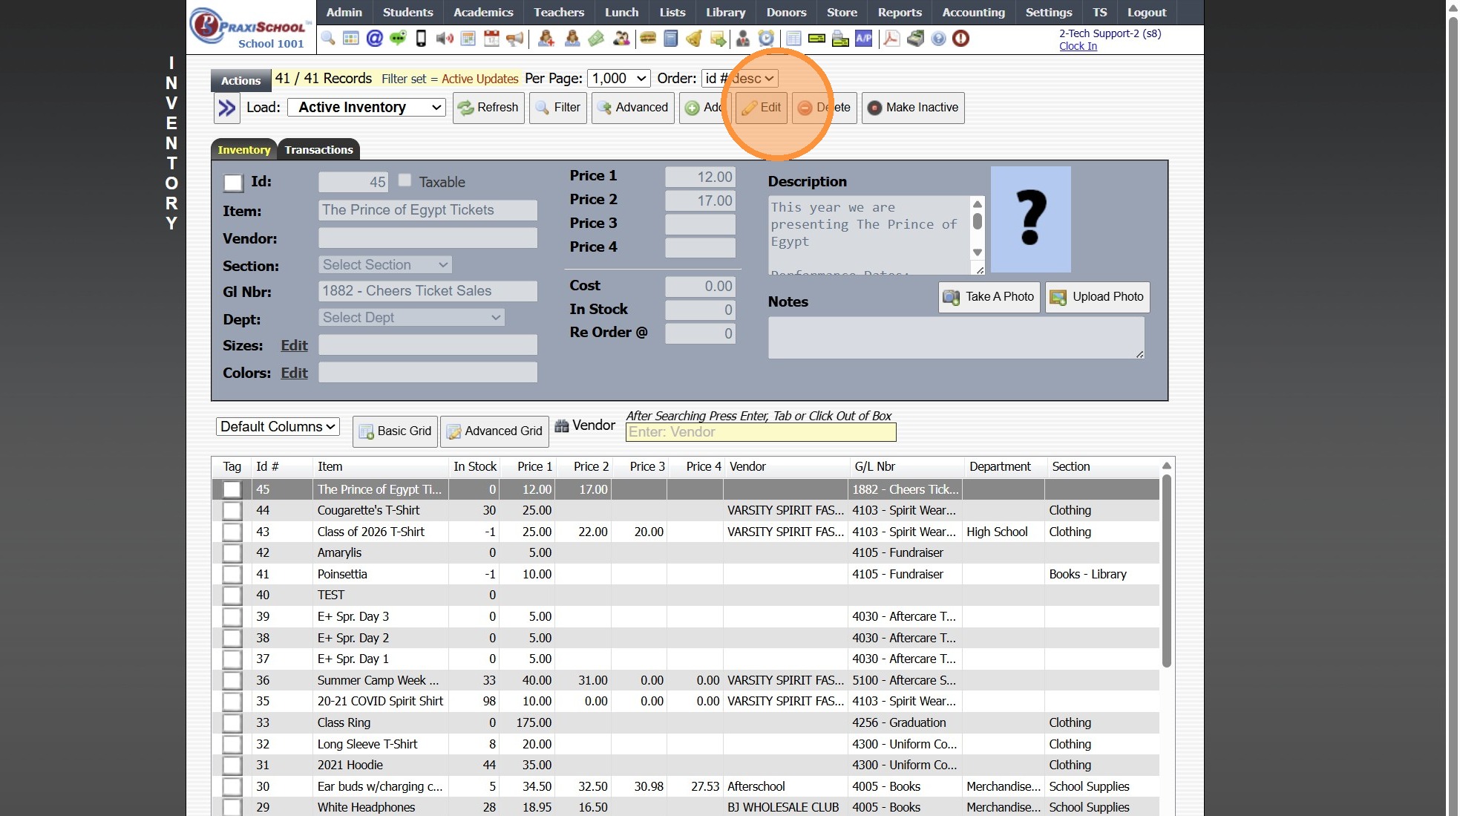Open the alarm clock icon
The image size is (1460, 816).
pos(766,39)
